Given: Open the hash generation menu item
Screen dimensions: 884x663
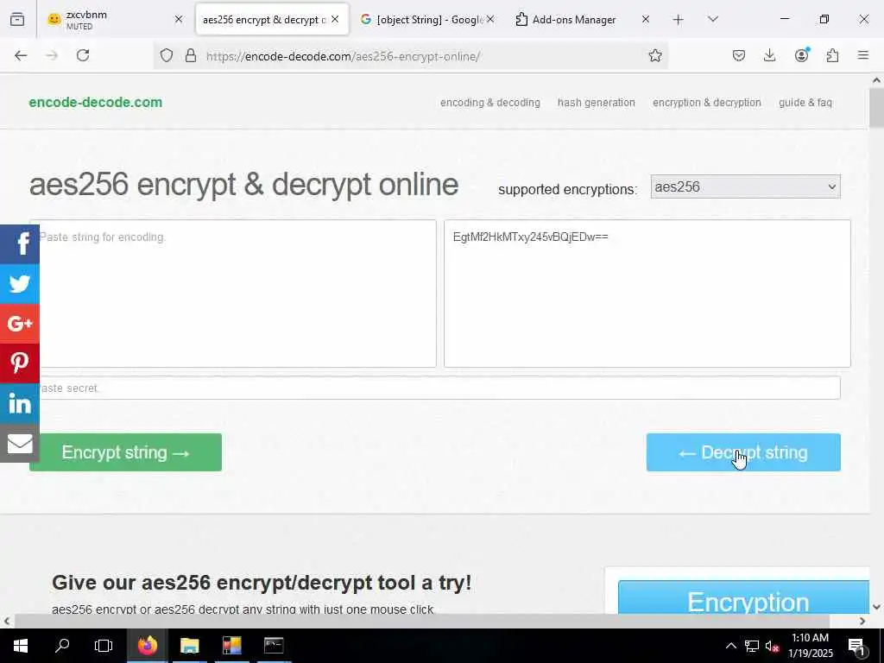Looking at the screenshot, I should tap(596, 103).
